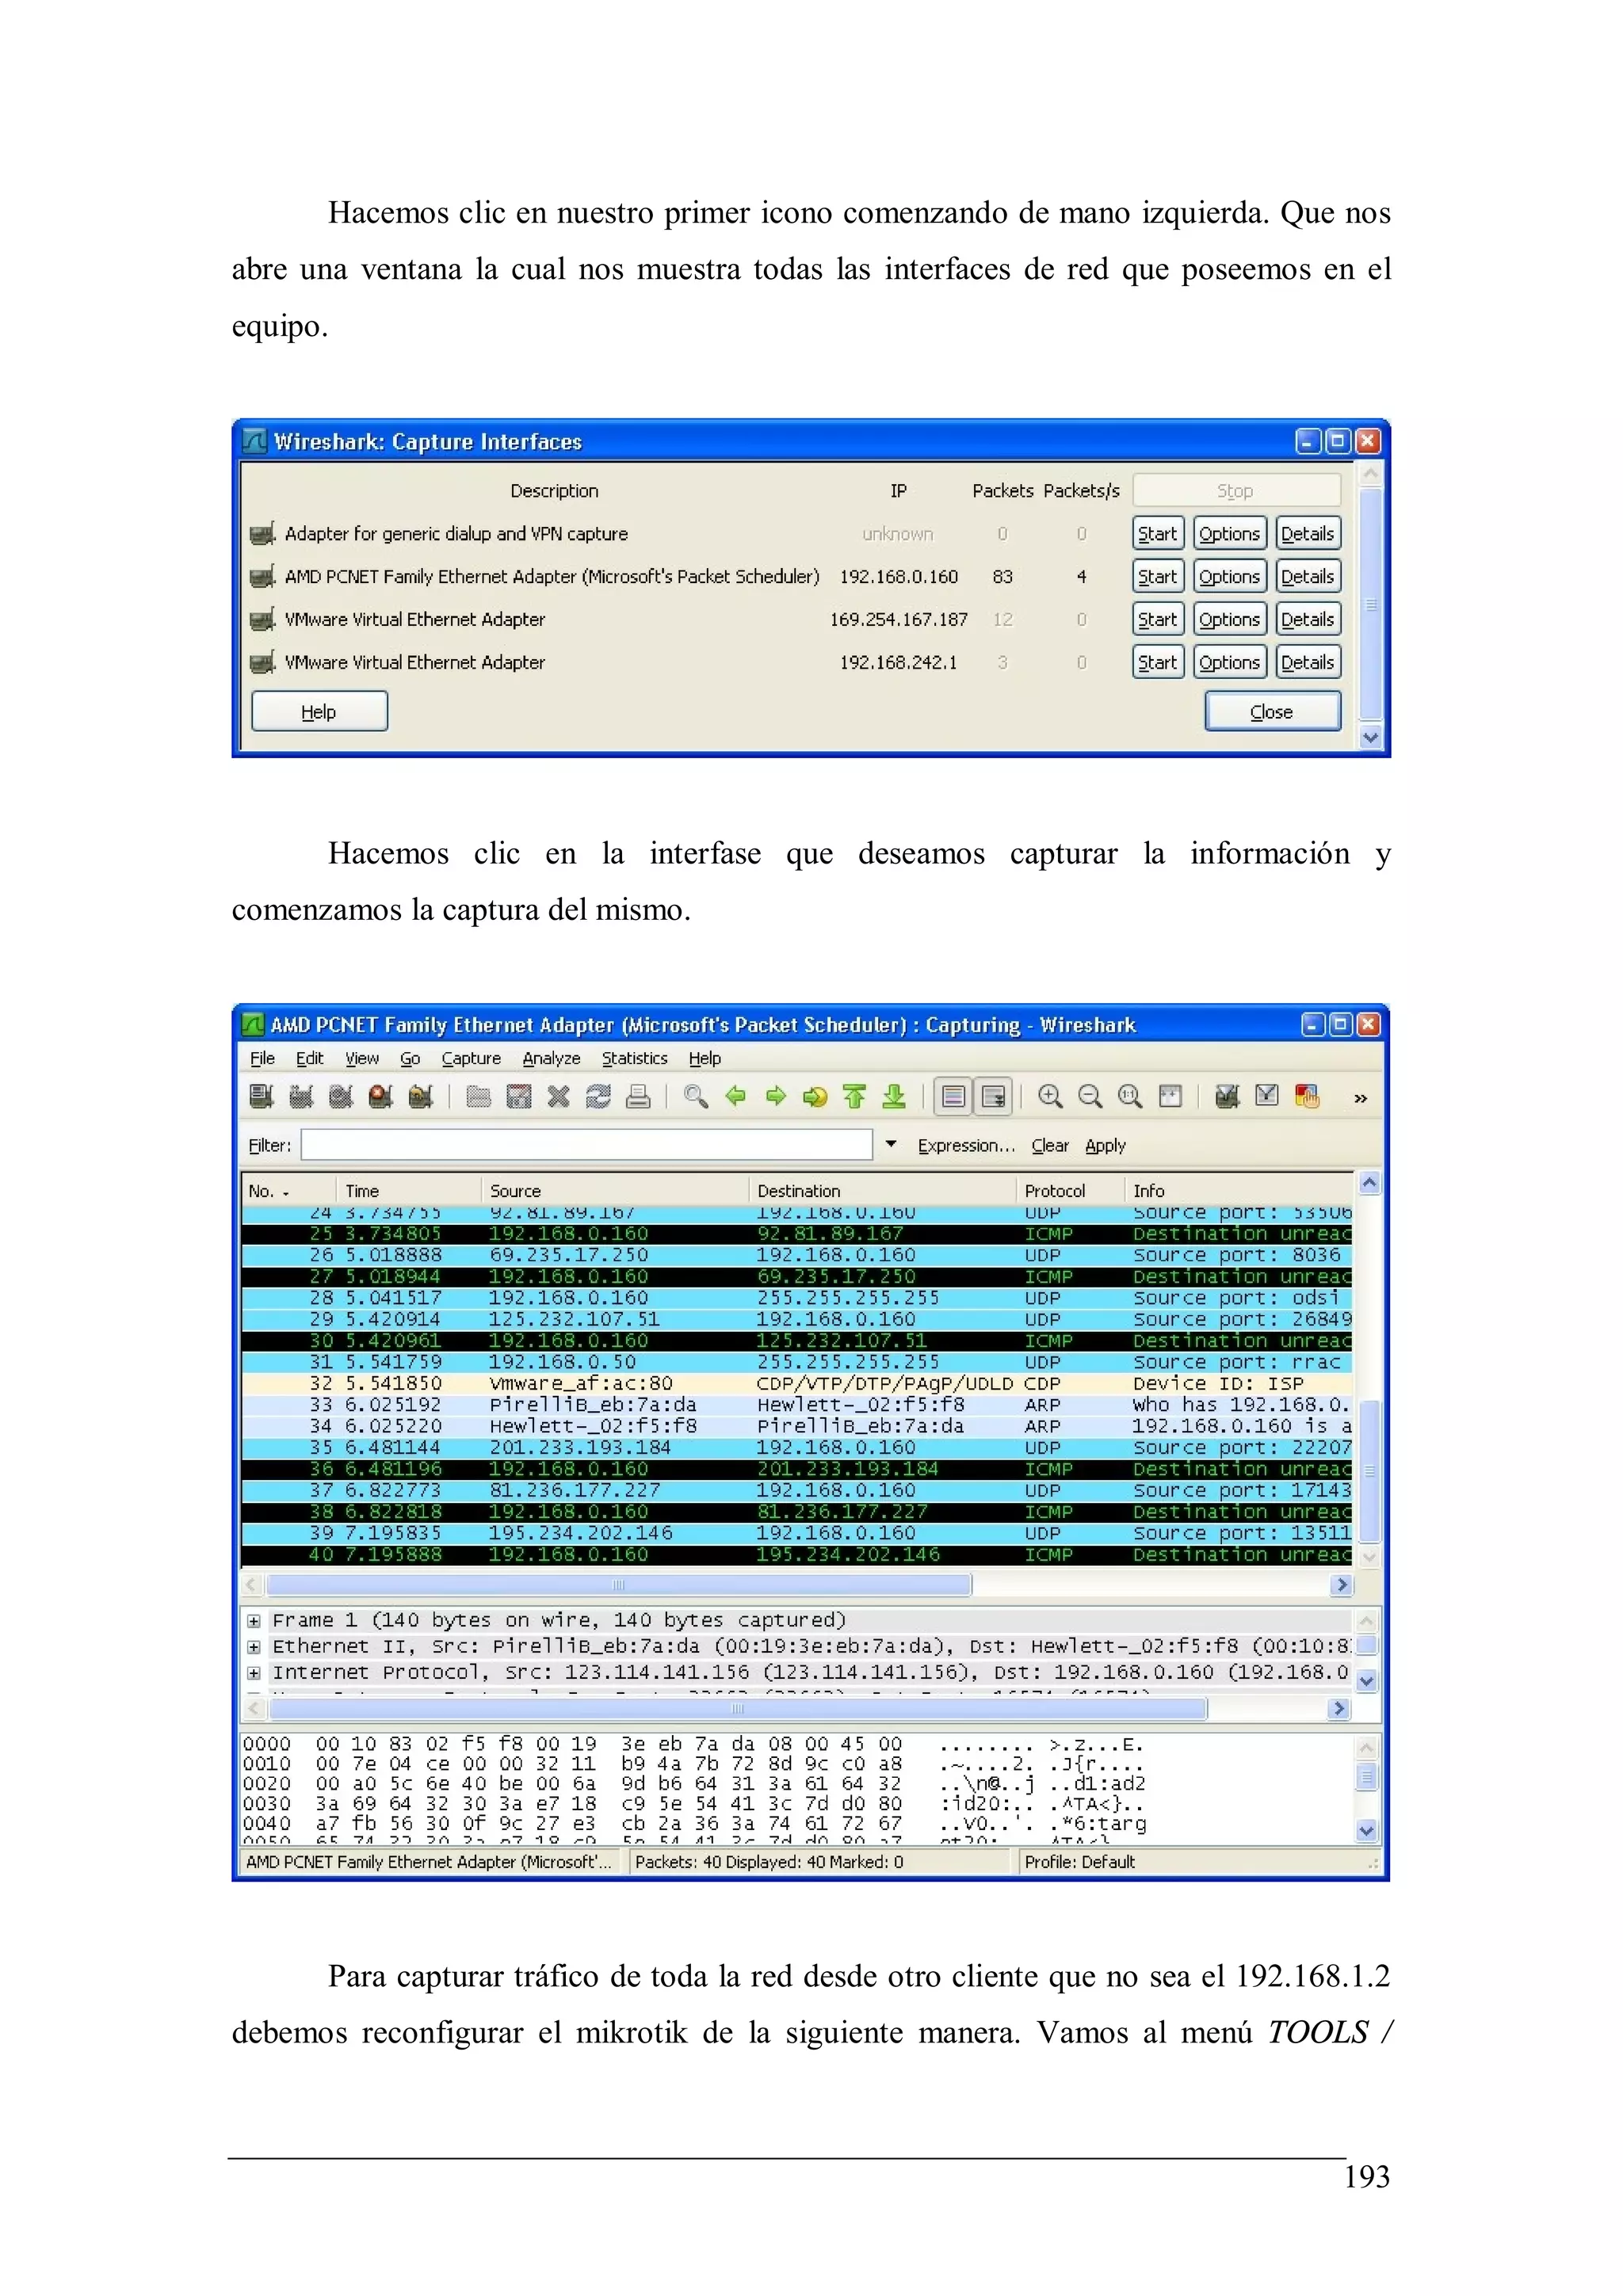Jump to the last packet using toolbar icon

[894, 1096]
